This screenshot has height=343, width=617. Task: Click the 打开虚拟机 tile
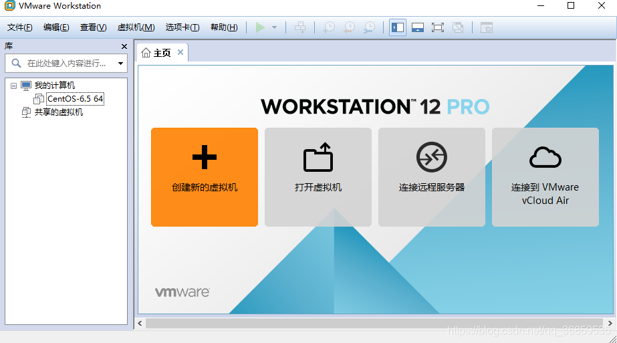pyautogui.click(x=318, y=177)
